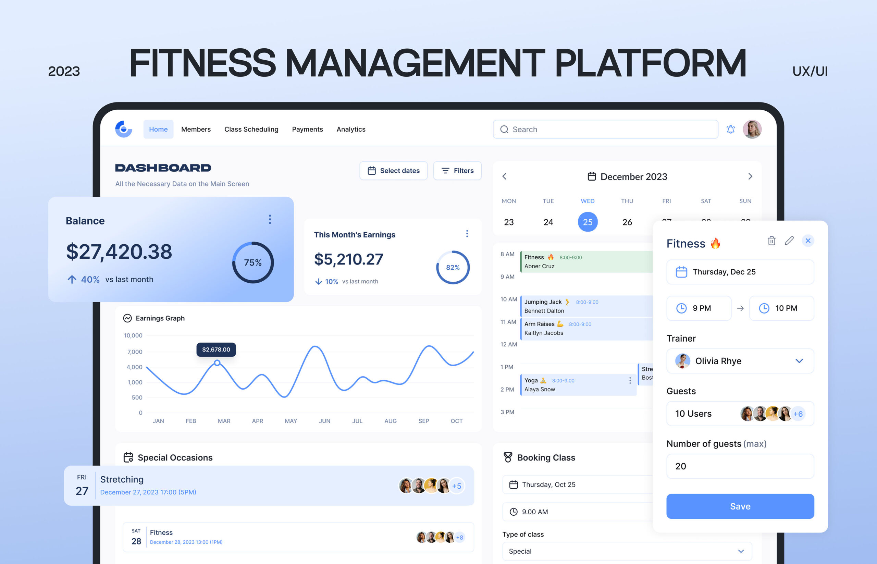Screen dimensions: 877x564
Task: Open the Fitness December 28 occasion row
Action: click(x=298, y=537)
